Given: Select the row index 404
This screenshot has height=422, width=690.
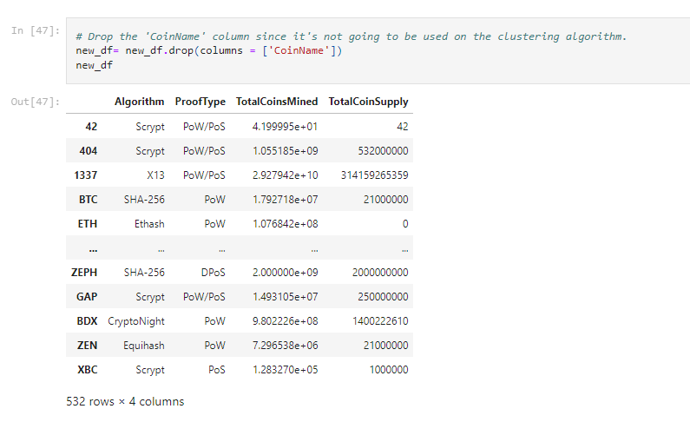Looking at the screenshot, I should point(88,151).
